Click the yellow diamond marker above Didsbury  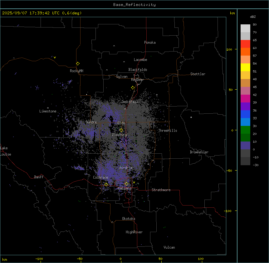coord(121,130)
